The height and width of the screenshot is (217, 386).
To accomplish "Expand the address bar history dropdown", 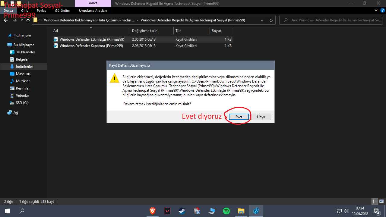I will tap(262, 20).
